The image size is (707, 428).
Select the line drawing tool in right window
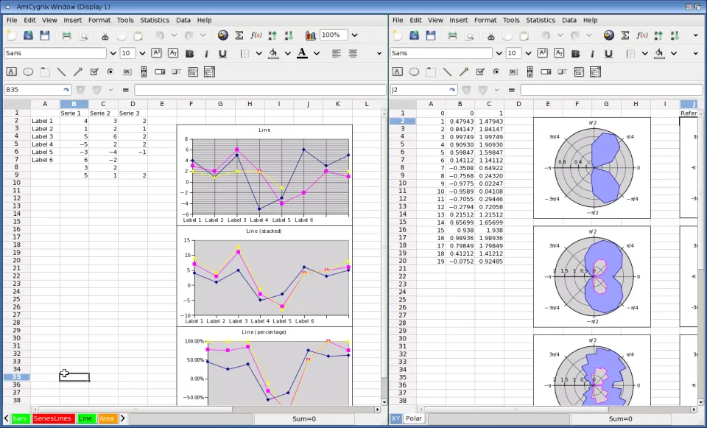point(447,72)
